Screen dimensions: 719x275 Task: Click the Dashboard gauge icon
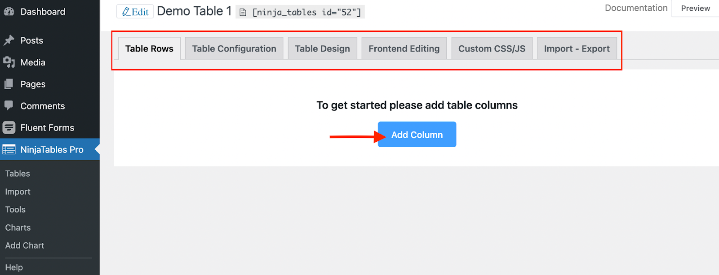[9, 12]
